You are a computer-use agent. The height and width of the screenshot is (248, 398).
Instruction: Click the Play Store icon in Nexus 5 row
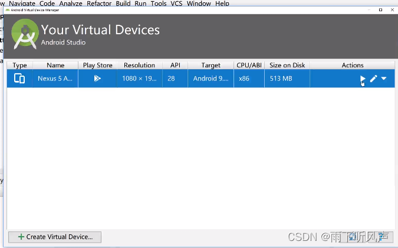97,79
